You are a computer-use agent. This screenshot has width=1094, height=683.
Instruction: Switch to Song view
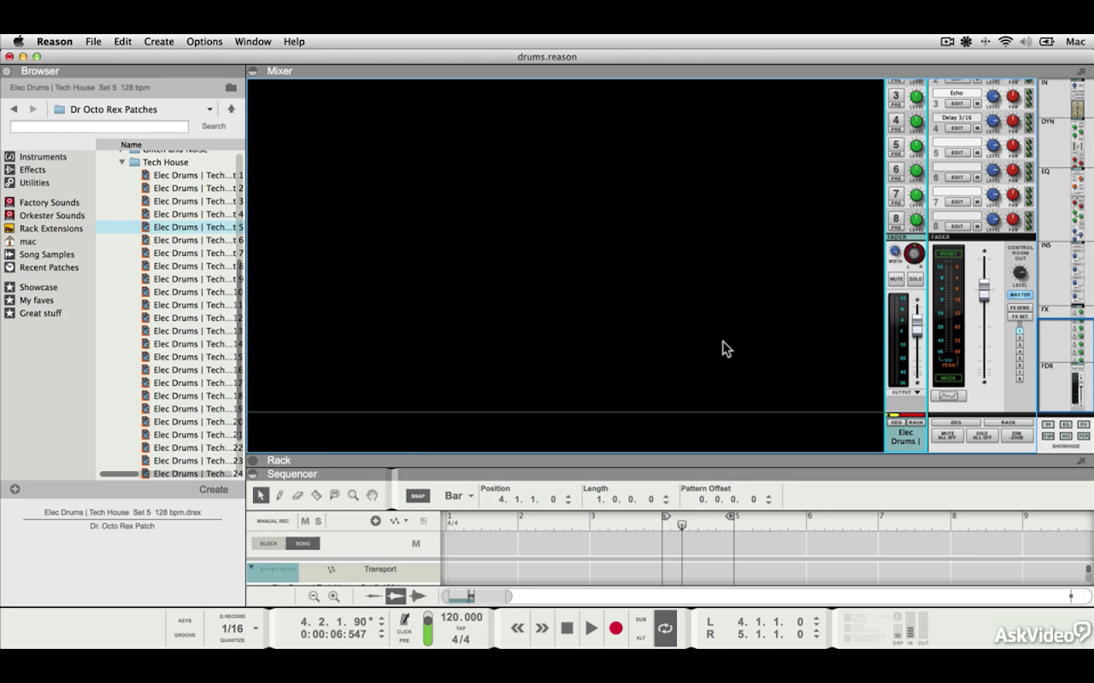pos(303,544)
